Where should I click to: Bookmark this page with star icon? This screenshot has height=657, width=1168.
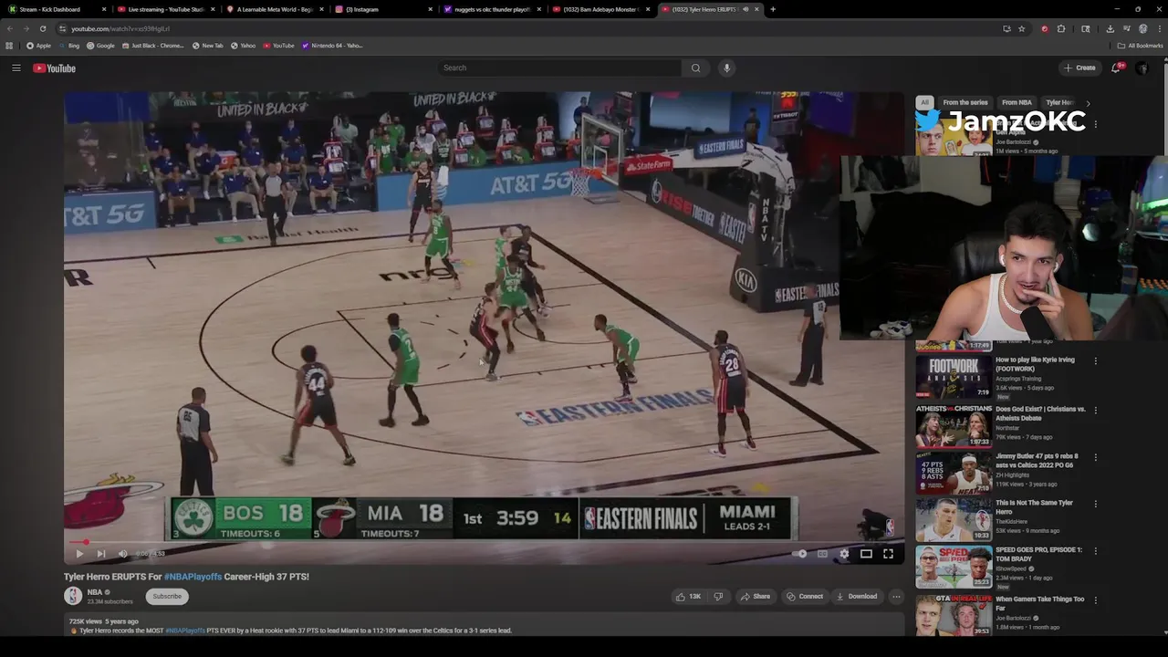[1021, 28]
